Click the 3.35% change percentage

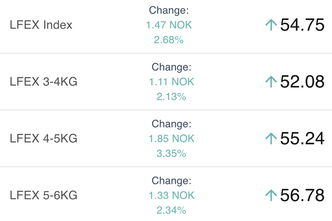[171, 153]
